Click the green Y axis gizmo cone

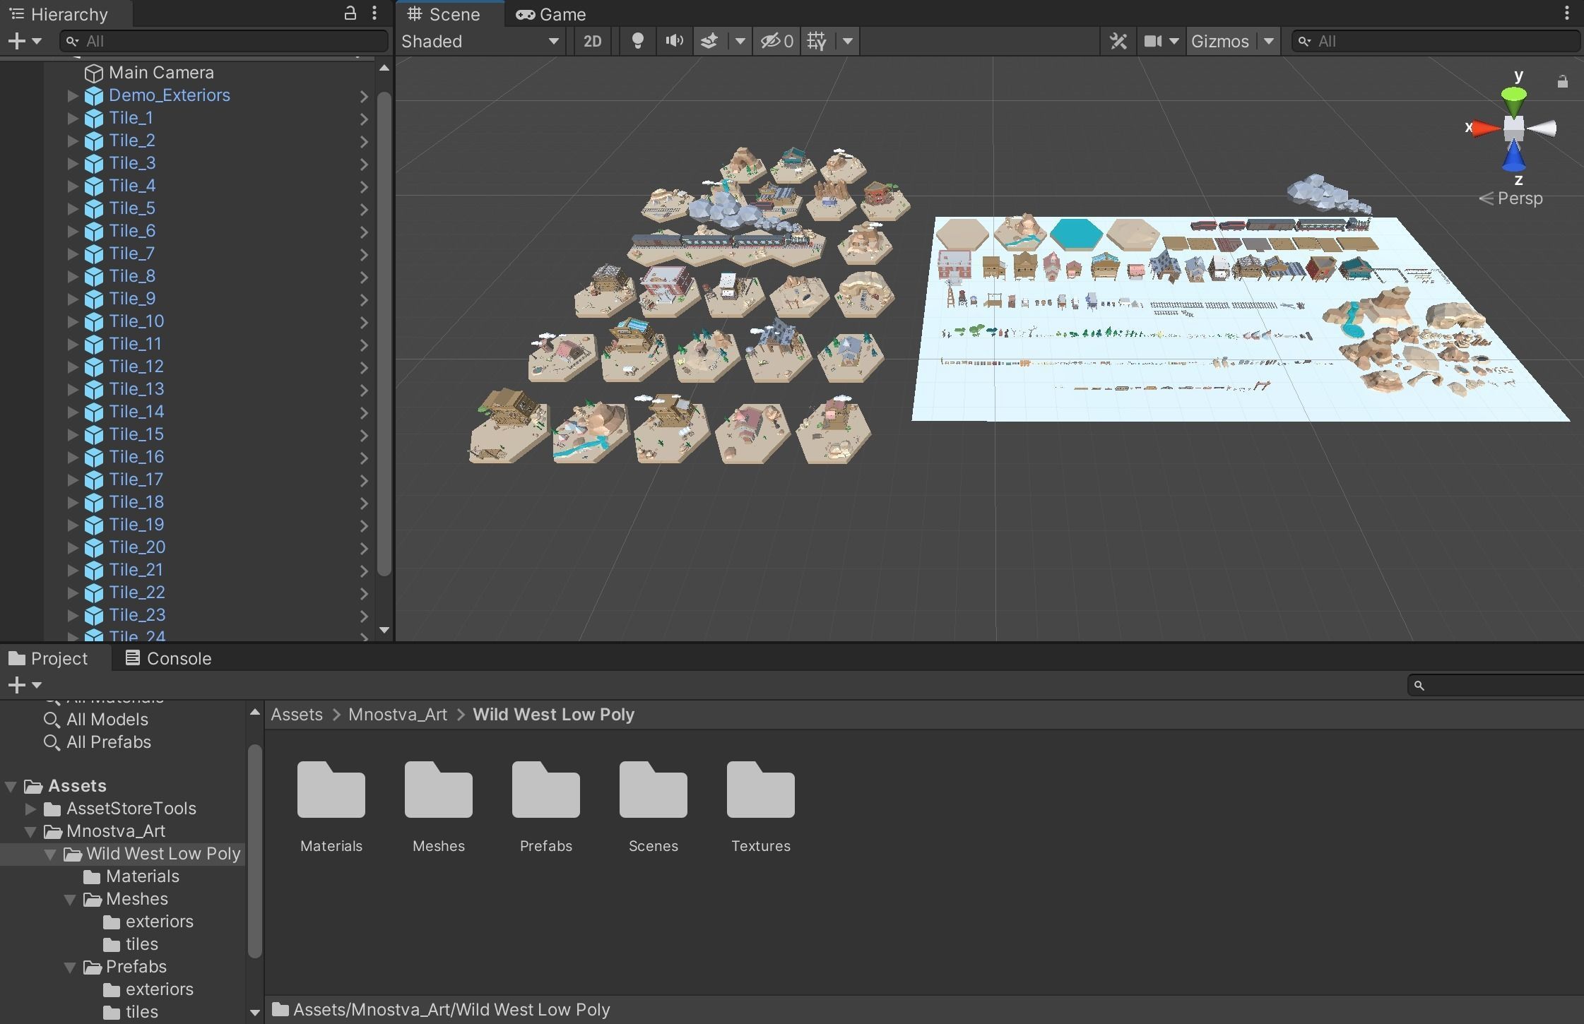[x=1513, y=99]
